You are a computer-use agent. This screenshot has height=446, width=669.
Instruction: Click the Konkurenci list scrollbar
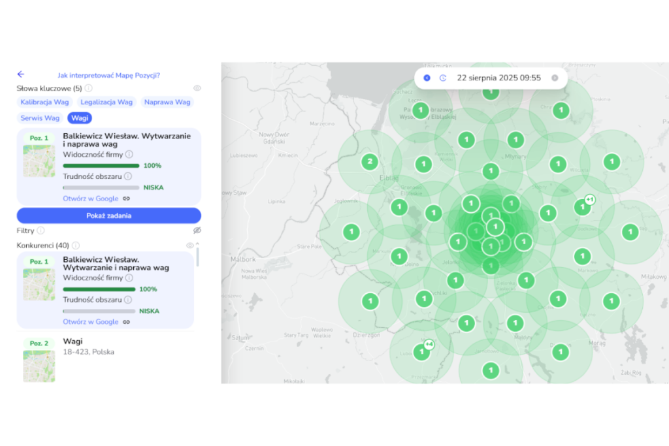coord(197,257)
